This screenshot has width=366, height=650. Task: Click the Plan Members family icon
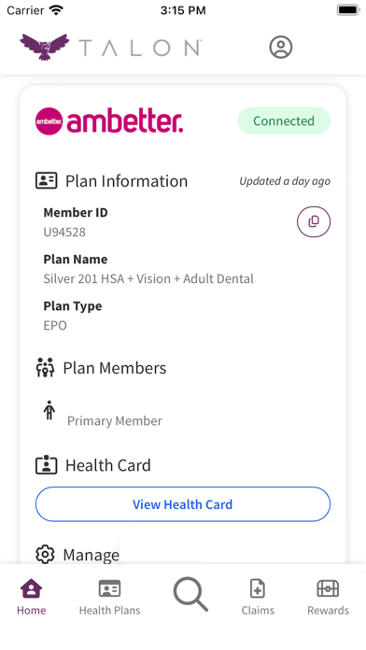coord(45,367)
